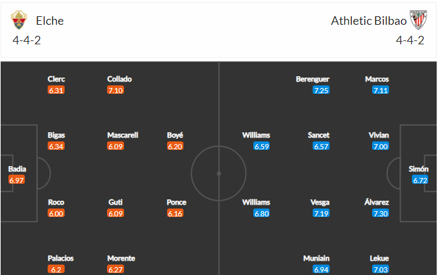Open the Elche team name link
This screenshot has width=438, height=275.
[50, 21]
